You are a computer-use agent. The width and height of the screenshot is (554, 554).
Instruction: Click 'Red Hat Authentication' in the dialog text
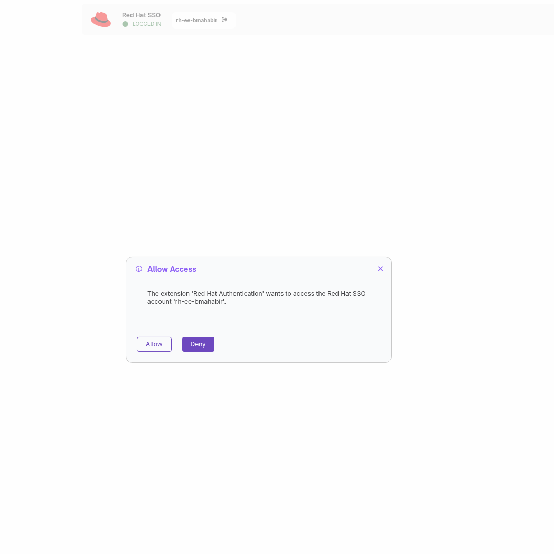click(228, 294)
